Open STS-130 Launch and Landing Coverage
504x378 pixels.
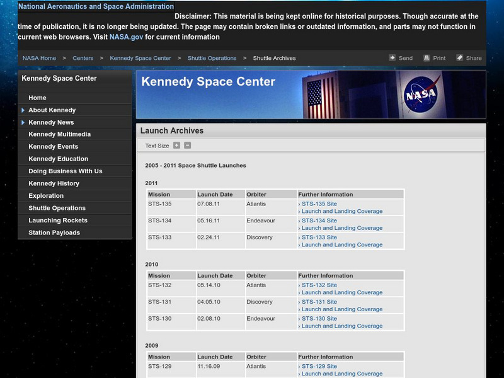(x=342, y=326)
